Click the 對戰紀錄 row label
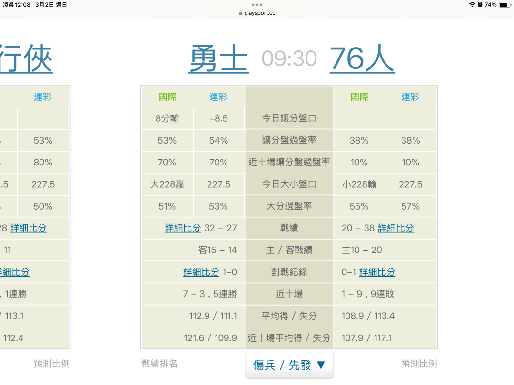The height and width of the screenshot is (385, 514). pos(289,272)
